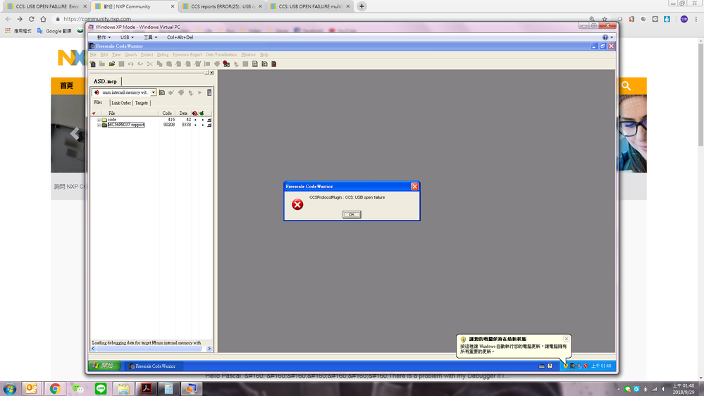Expand the code folder
Viewport: 704px width, 396px height.
[x=99, y=120]
